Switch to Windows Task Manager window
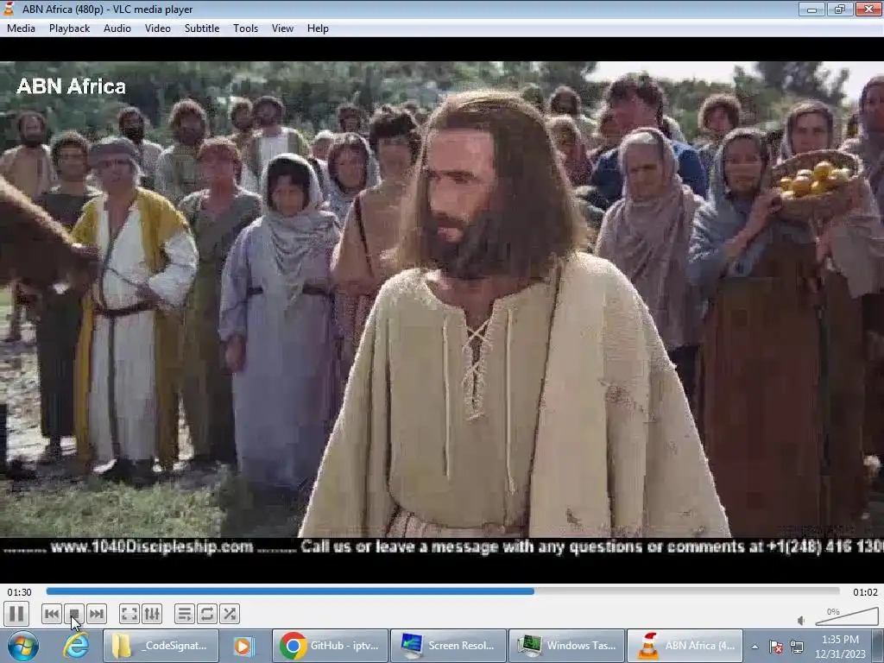Screen dimensions: 884x663 pyautogui.click(x=567, y=646)
